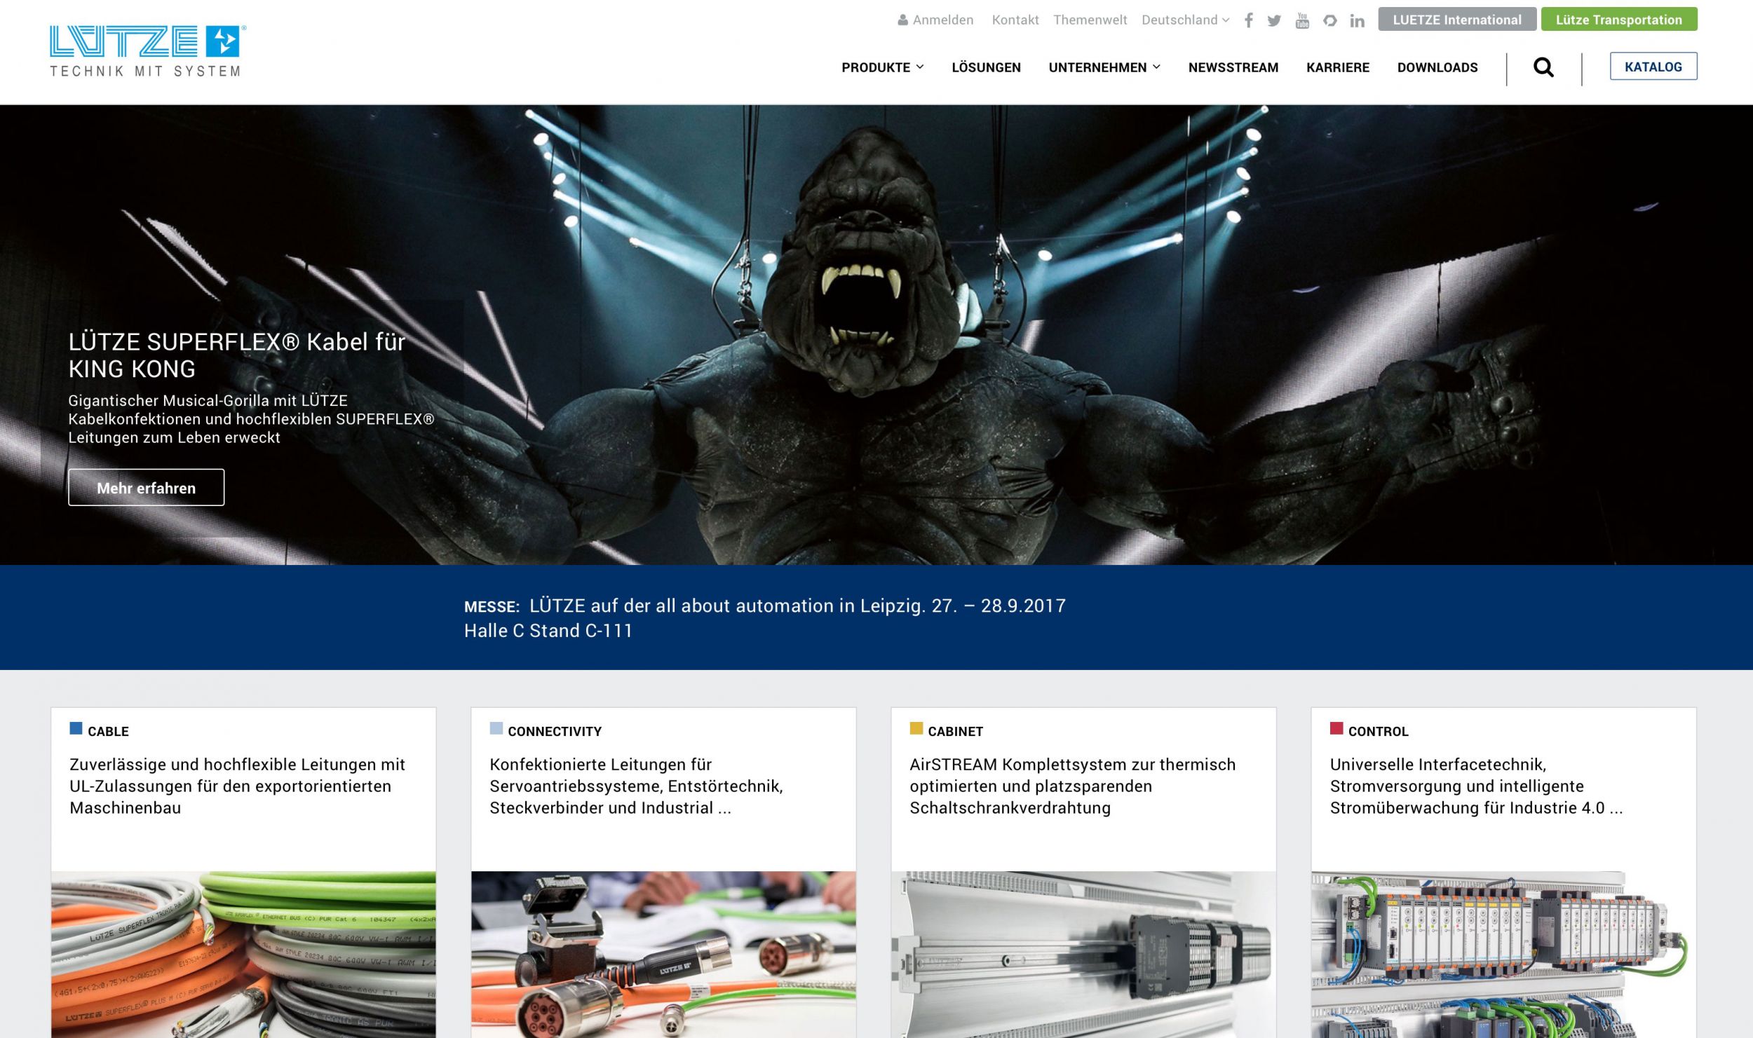Click the user icon beside Anmelden
Screen dimensions: 1753x1038
[902, 20]
